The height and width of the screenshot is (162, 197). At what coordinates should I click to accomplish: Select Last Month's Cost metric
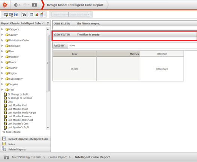[17, 105]
